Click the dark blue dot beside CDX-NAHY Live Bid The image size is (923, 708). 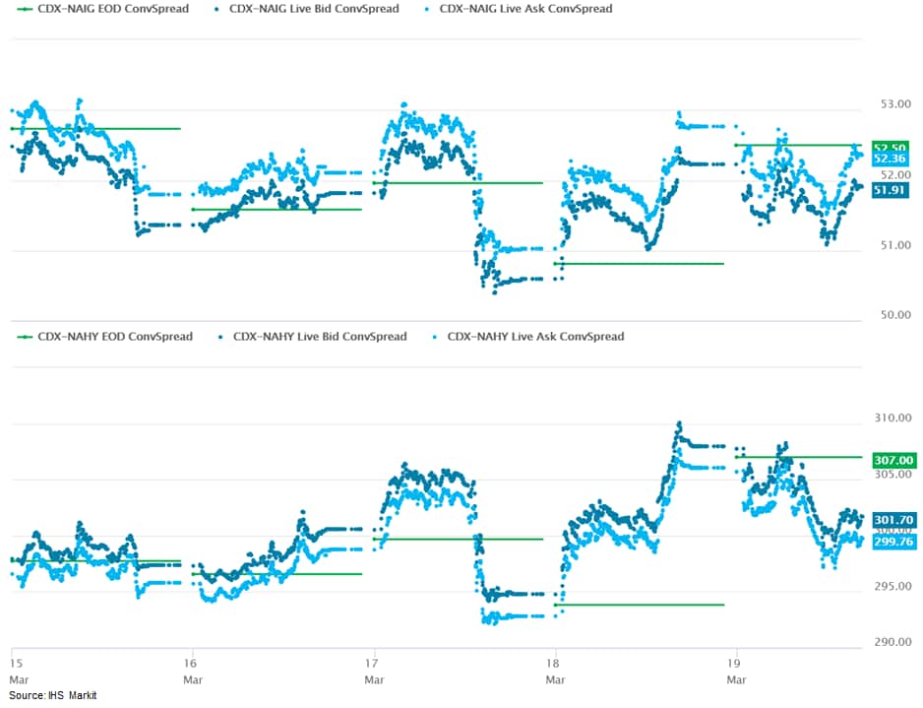pyautogui.click(x=222, y=337)
